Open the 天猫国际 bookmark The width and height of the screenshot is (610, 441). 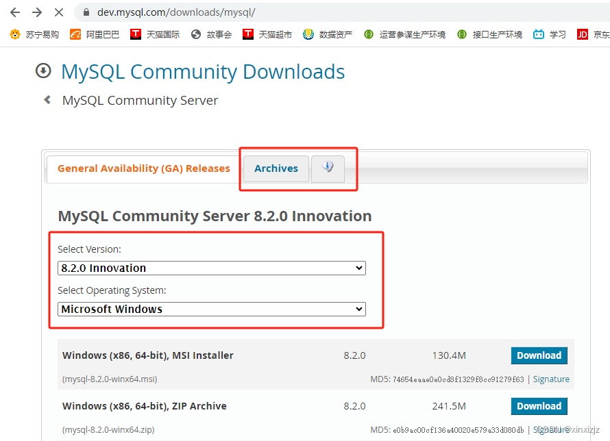coord(155,34)
